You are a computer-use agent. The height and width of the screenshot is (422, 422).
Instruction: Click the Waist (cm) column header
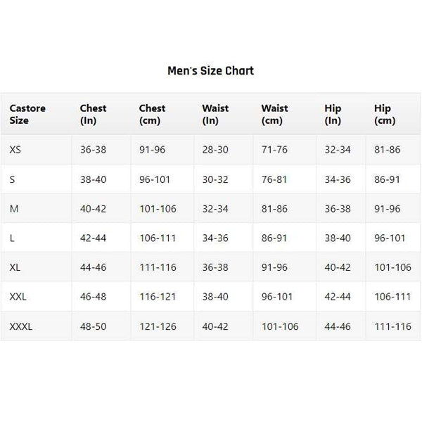click(274, 114)
